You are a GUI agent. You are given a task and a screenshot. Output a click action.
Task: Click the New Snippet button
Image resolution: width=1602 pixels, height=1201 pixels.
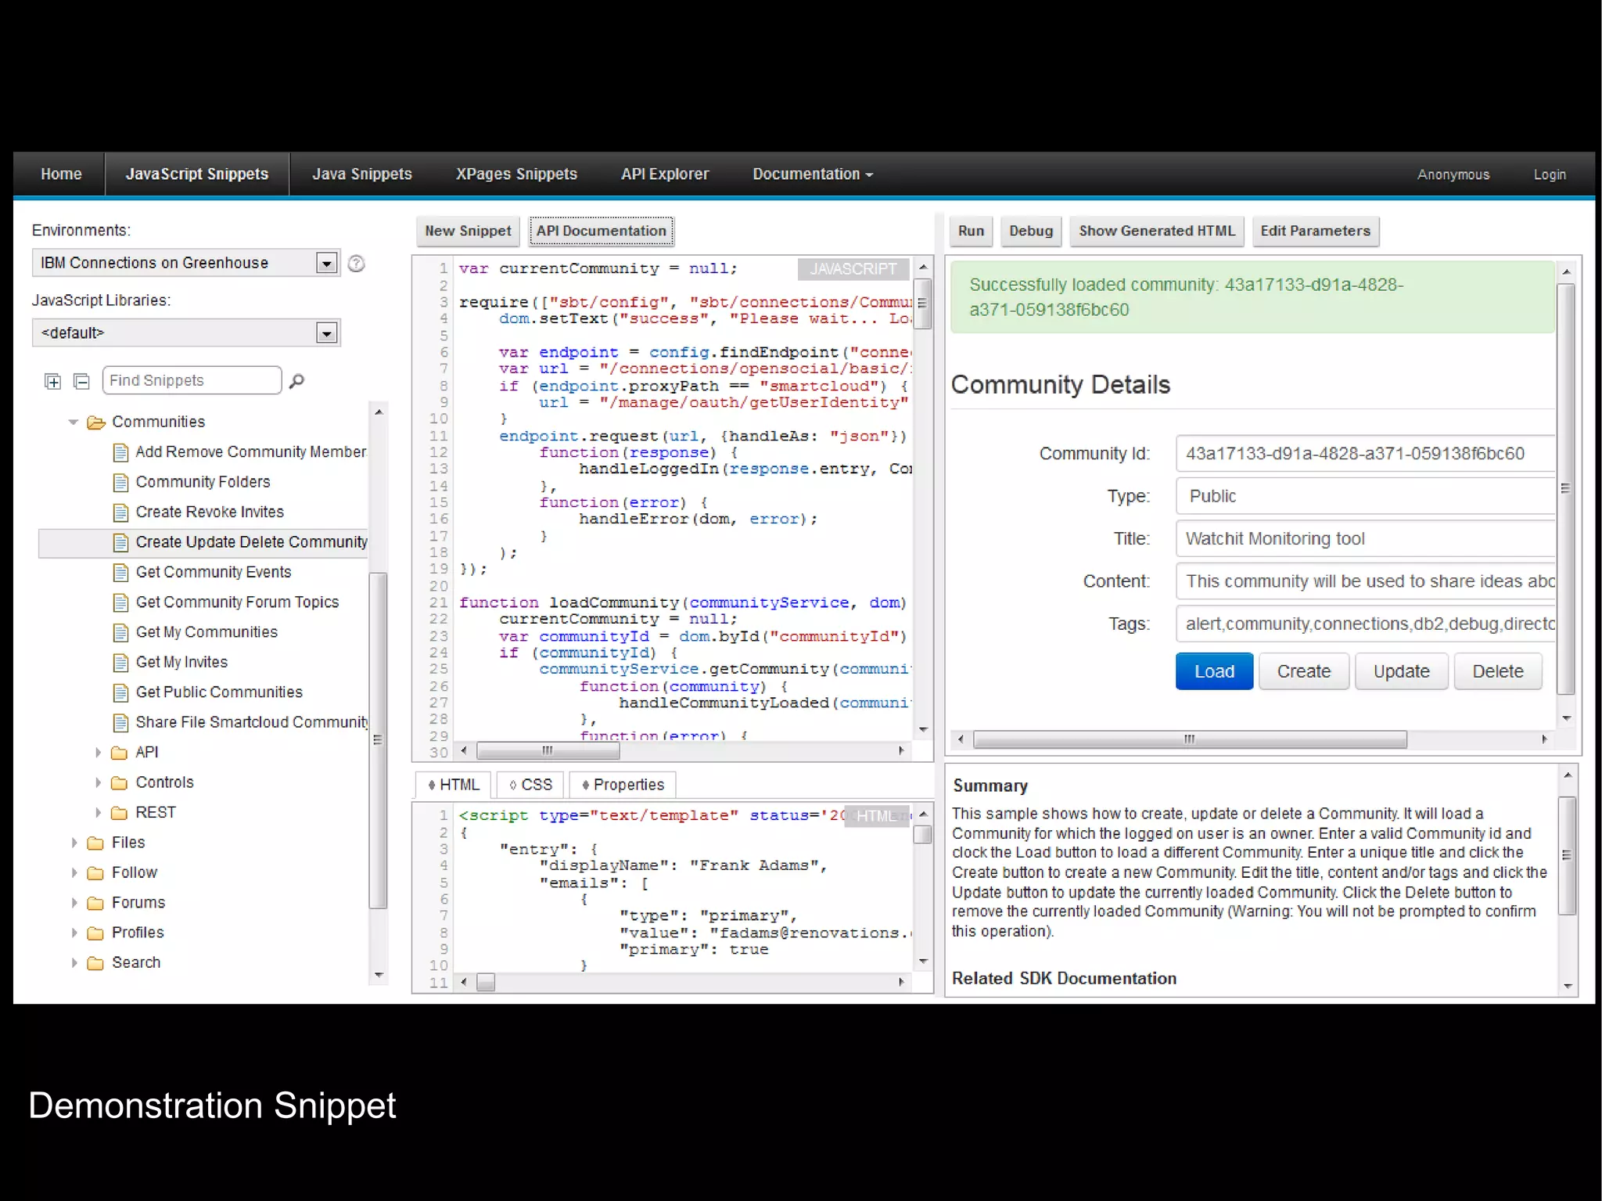(468, 232)
